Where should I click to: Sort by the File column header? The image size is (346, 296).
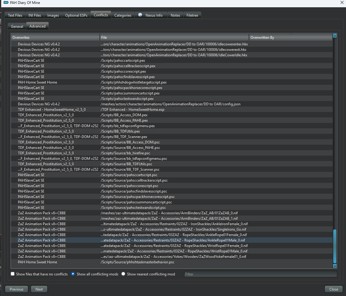[174, 38]
